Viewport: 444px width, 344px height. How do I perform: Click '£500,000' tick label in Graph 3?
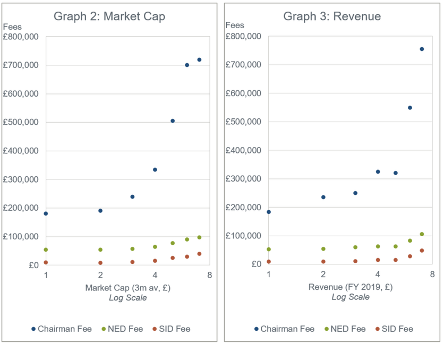[243, 122]
